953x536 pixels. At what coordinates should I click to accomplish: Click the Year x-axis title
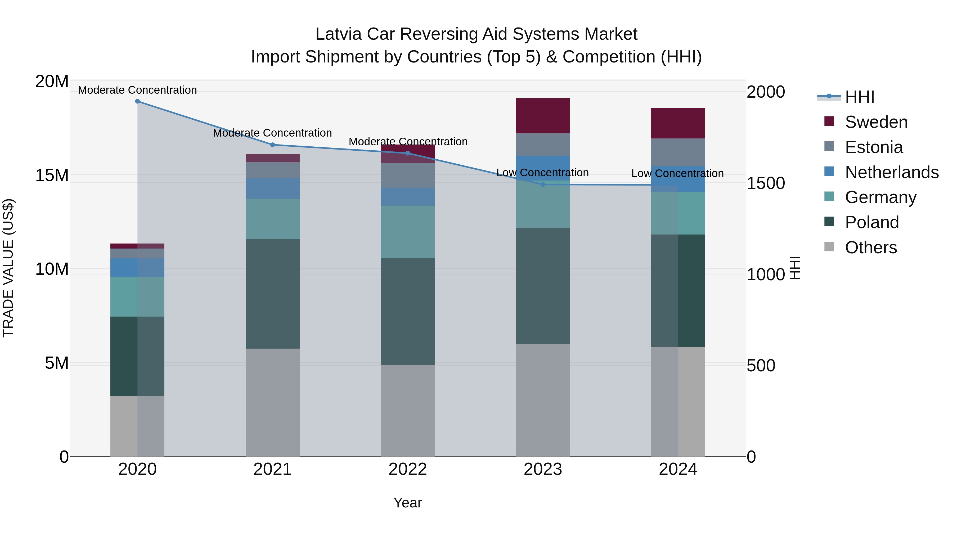408,503
